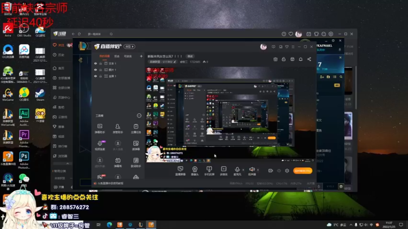Select the 全屏 1 source row

coord(118,76)
